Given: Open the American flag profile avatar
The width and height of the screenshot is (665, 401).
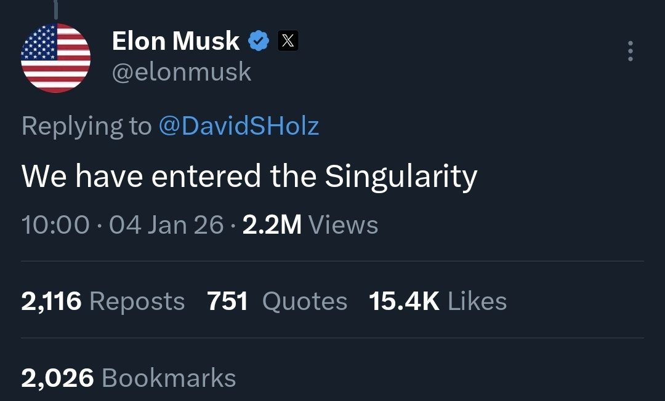Looking at the screenshot, I should [55, 58].
